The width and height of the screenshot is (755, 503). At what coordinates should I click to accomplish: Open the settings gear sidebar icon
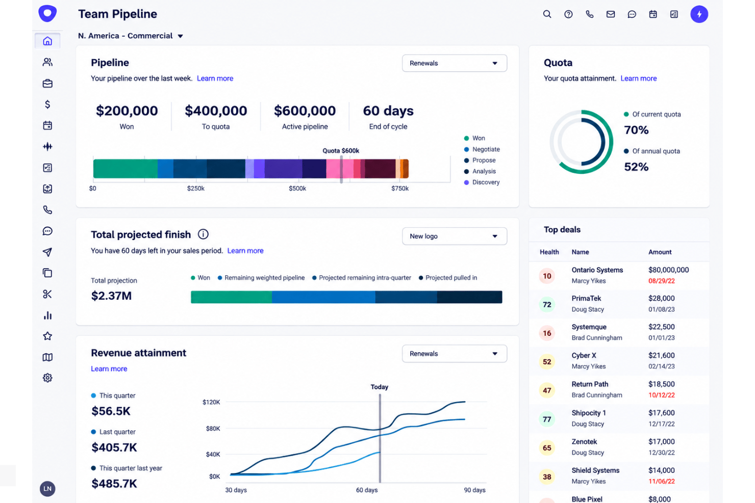(x=47, y=378)
